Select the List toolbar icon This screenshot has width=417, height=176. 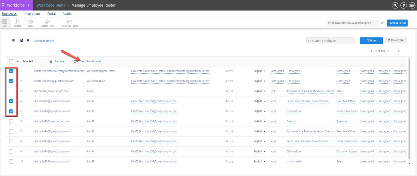coord(4,23)
